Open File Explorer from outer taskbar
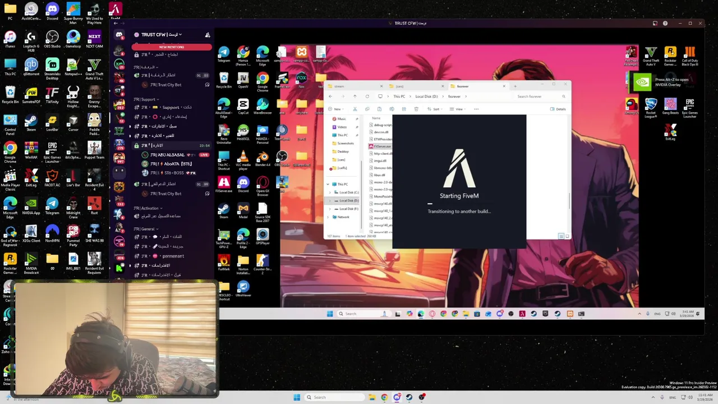 point(371,397)
